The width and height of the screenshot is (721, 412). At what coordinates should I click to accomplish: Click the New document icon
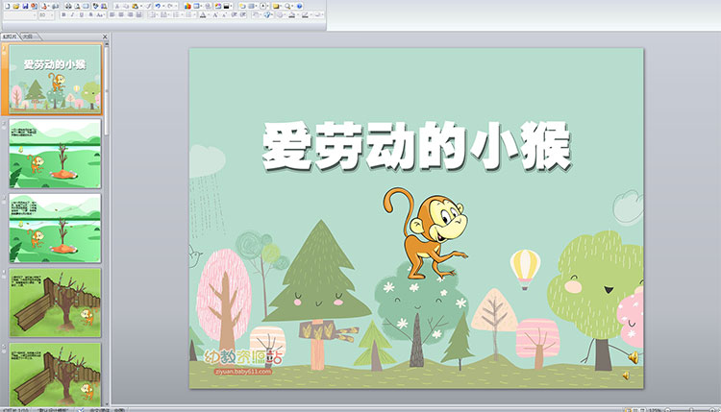click(x=7, y=6)
